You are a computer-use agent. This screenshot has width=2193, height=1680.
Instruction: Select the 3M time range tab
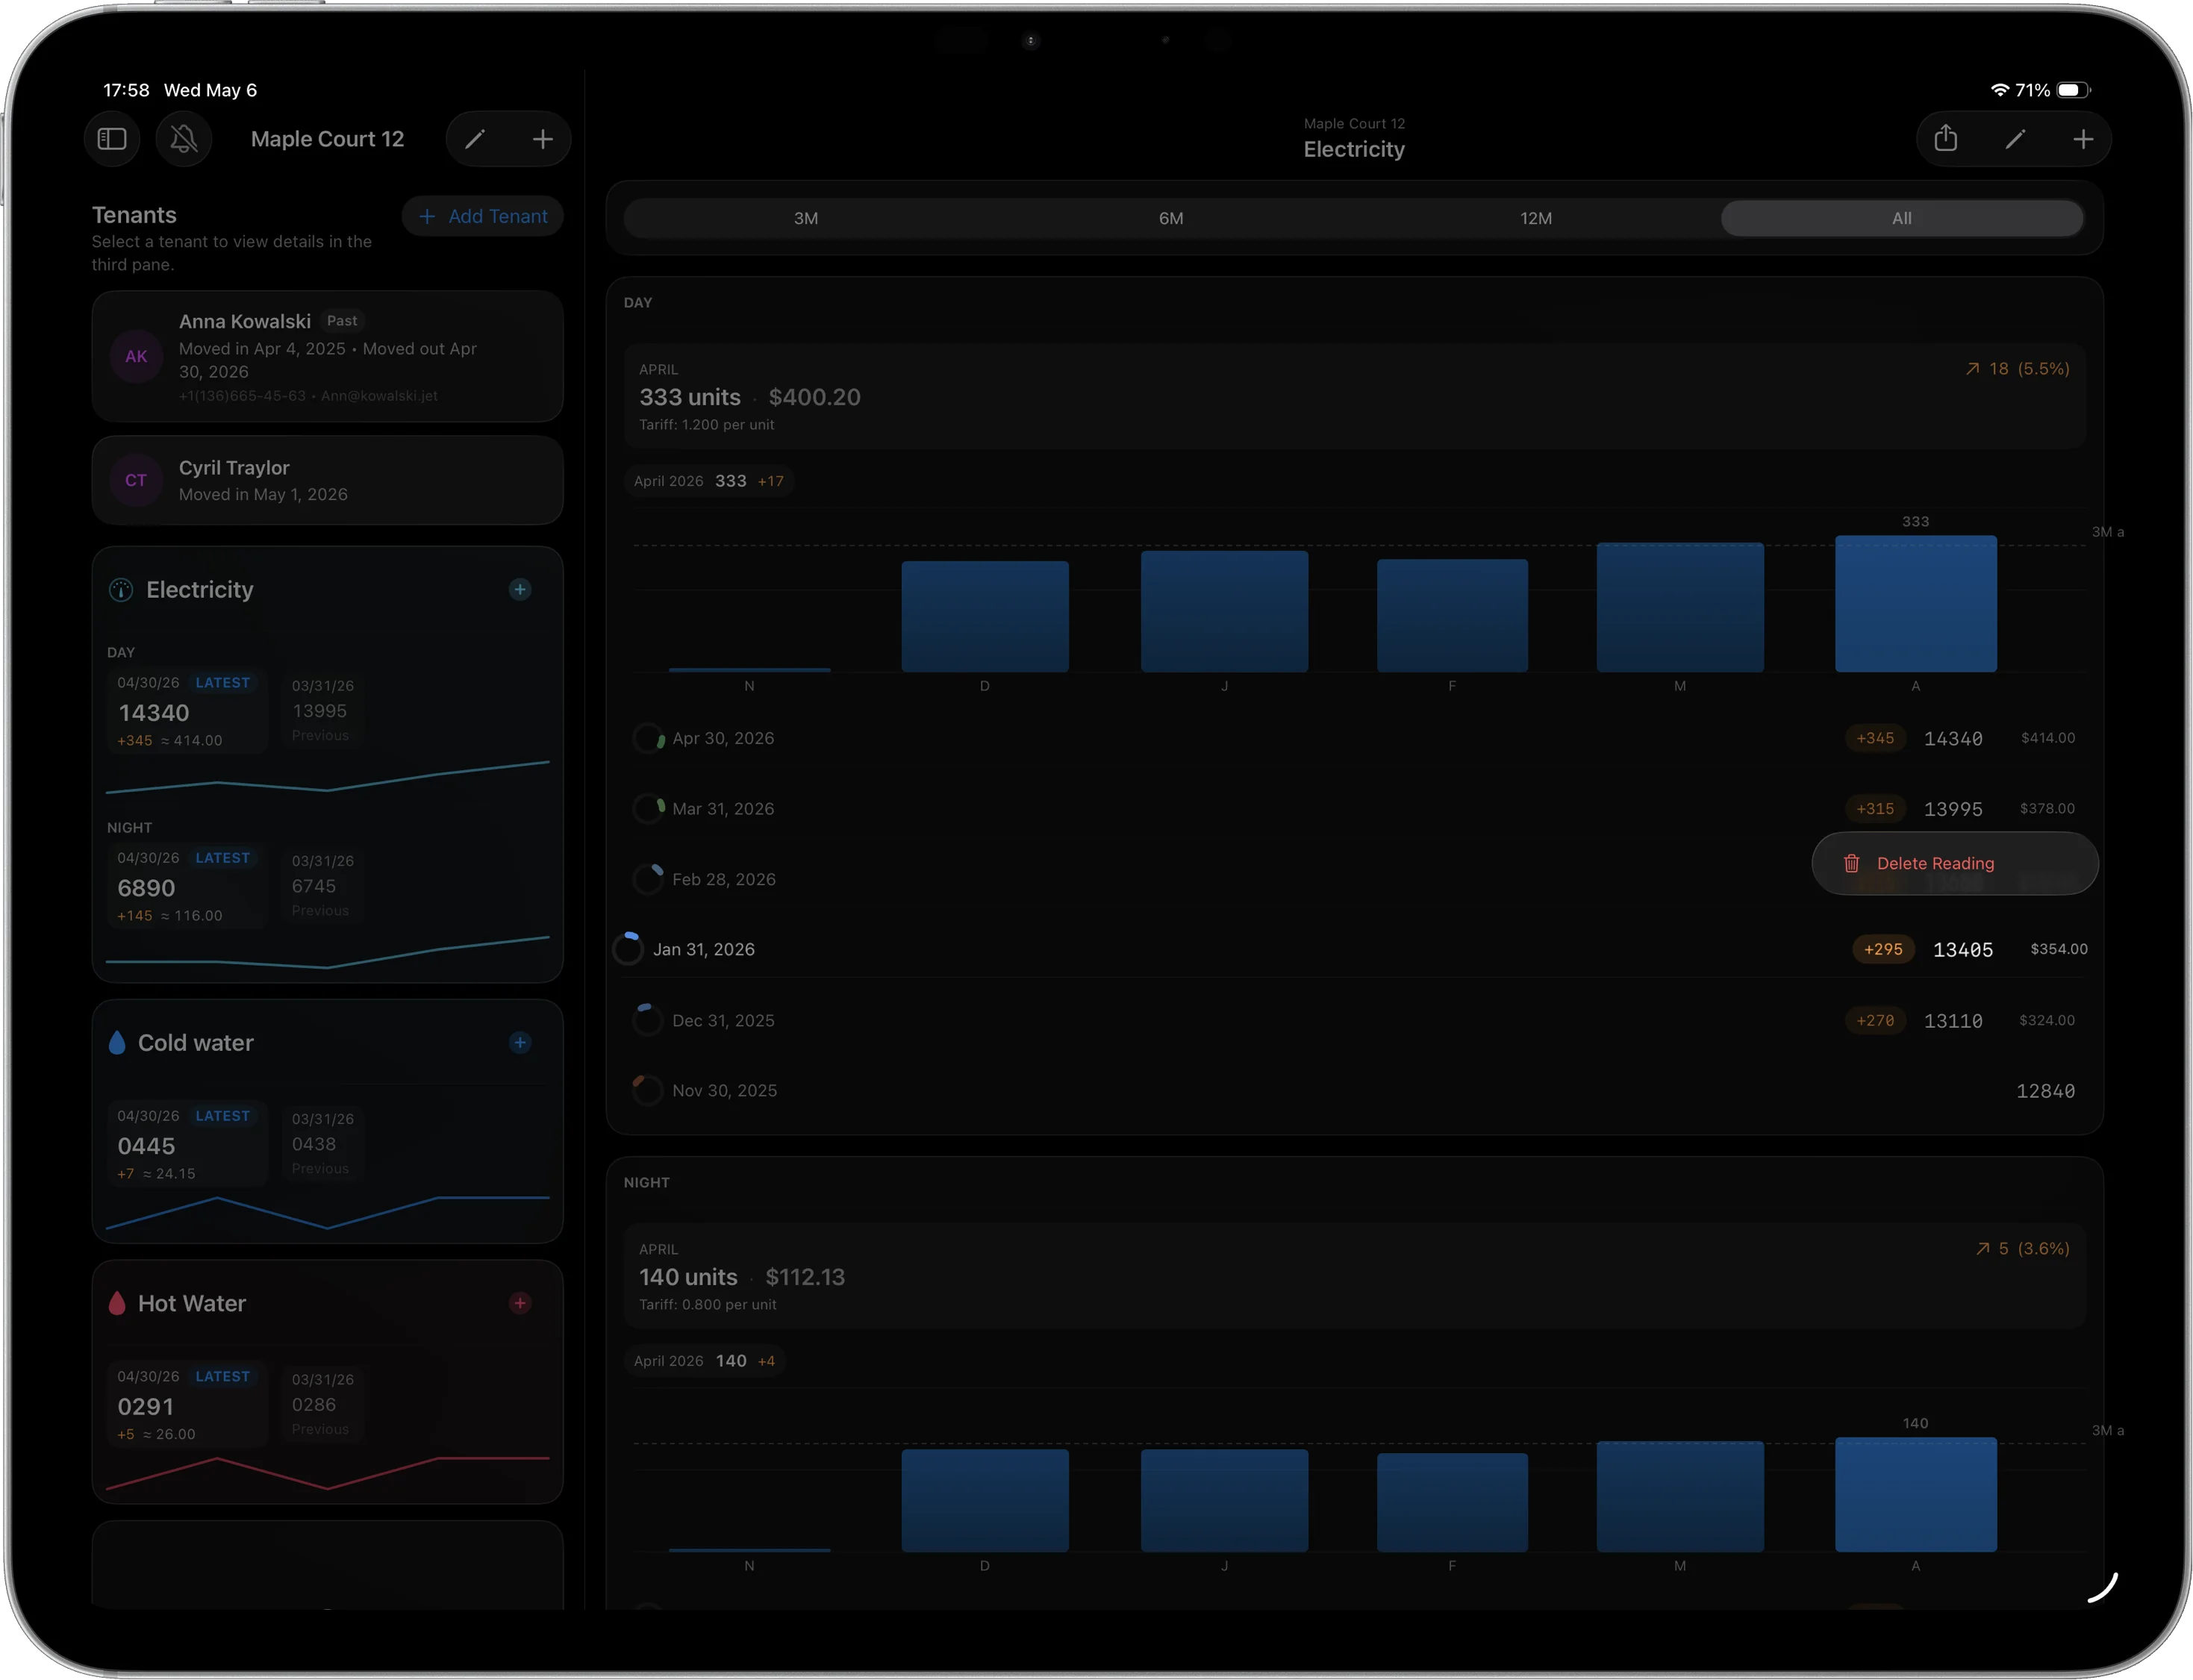coord(806,218)
